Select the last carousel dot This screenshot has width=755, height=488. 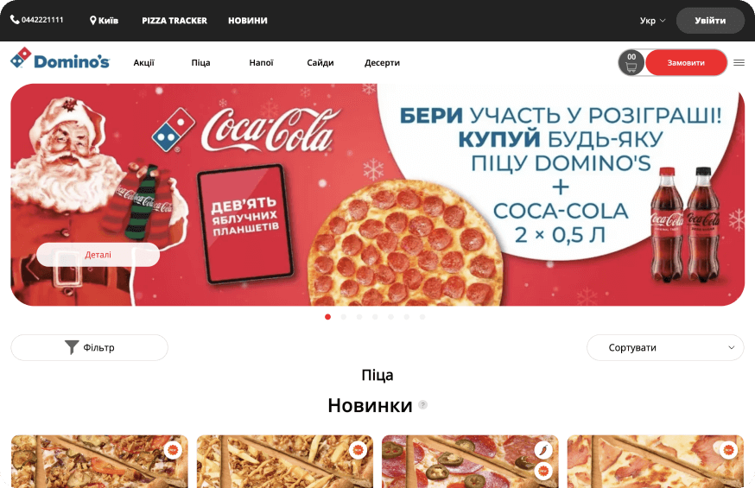[422, 317]
